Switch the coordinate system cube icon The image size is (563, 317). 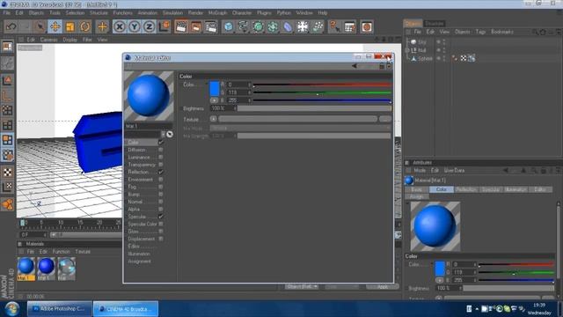tap(165, 26)
